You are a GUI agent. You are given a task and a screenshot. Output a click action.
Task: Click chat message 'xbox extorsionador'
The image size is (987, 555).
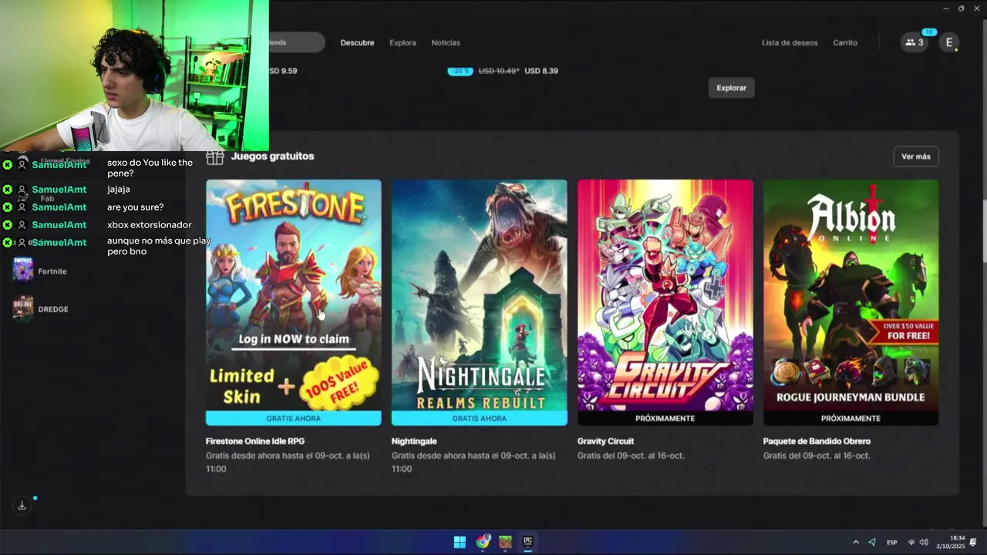(150, 225)
